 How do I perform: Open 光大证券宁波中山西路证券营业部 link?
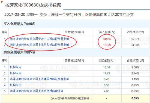(x=40, y=39)
